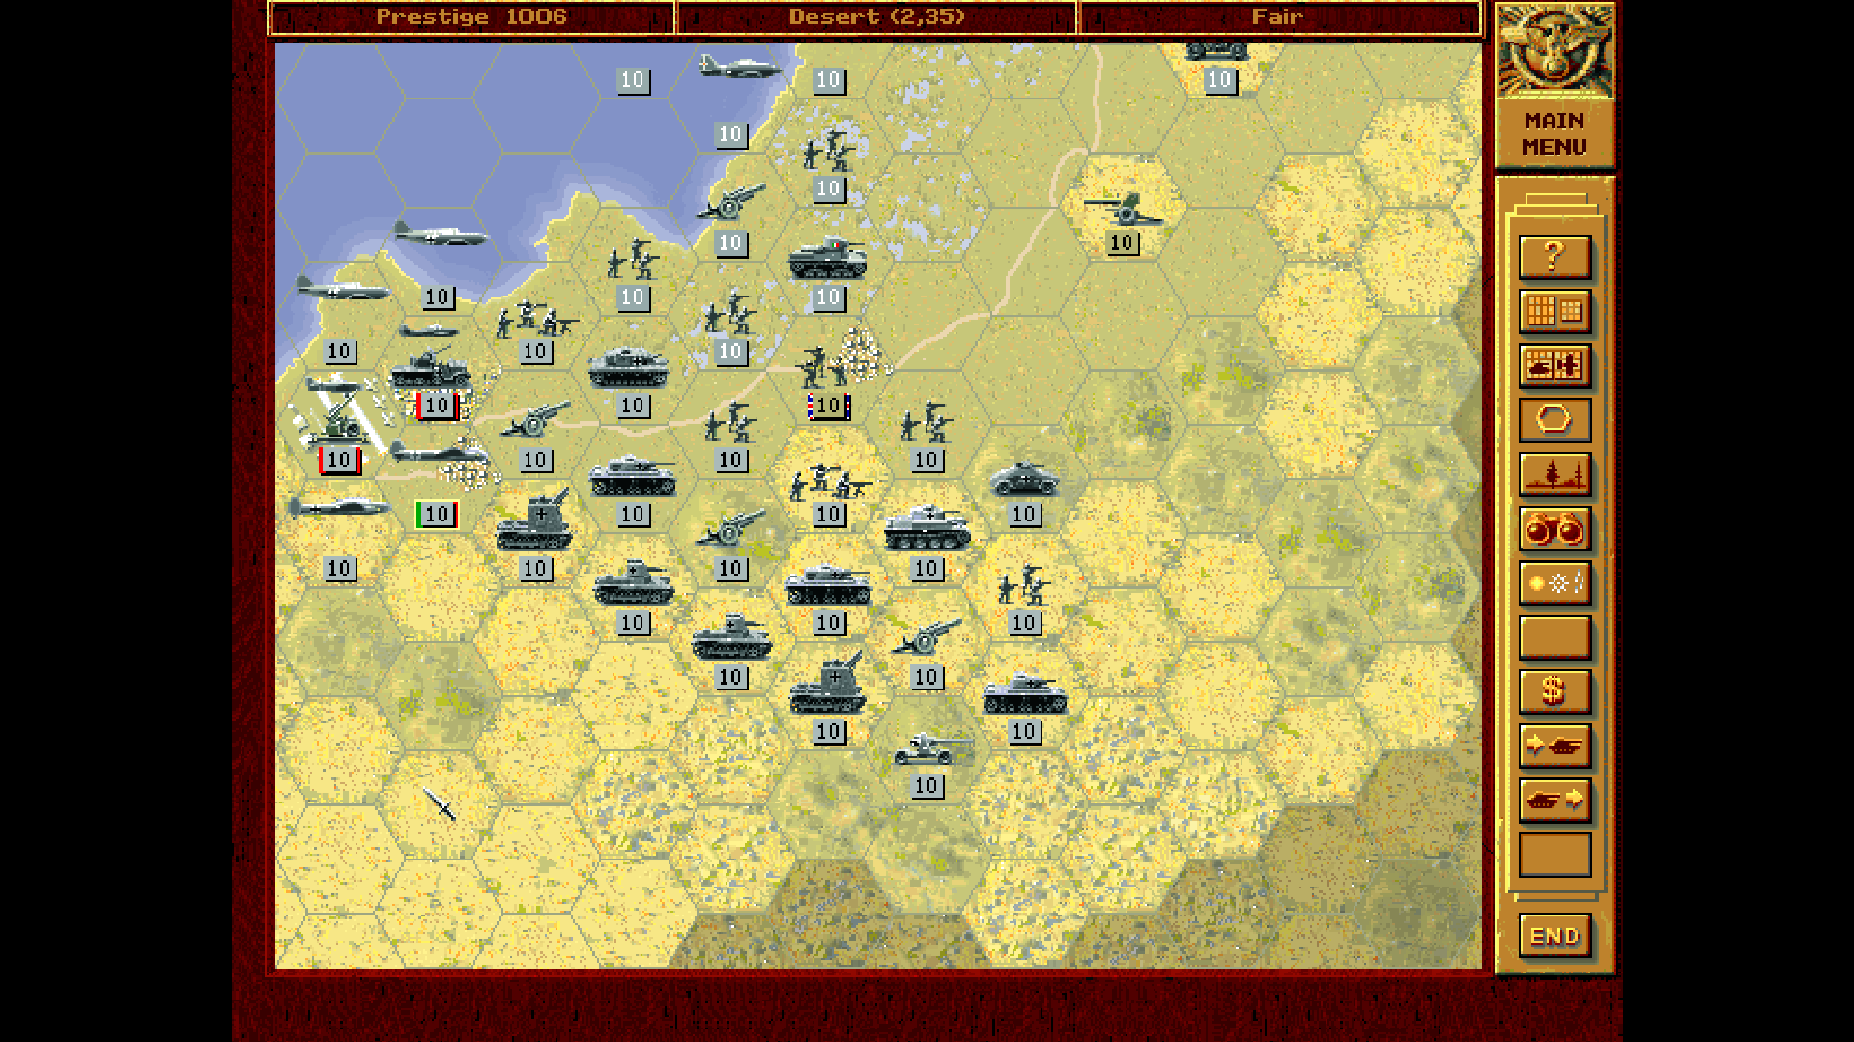This screenshot has width=1854, height=1042.
Task: Select the tank-to-arrow disembark icon
Action: pos(1554,798)
